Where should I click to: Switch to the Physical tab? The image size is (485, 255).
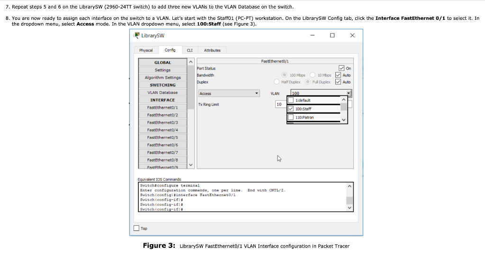tap(146, 50)
